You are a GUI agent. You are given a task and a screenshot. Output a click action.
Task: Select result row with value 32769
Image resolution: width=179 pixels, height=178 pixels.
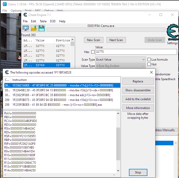click(47, 65)
